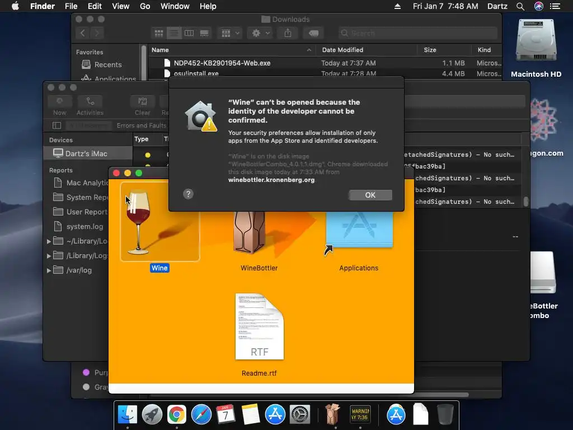This screenshot has width=573, height=430.
Task: Expand the /Library/Logs folder
Action: [x=49, y=256]
